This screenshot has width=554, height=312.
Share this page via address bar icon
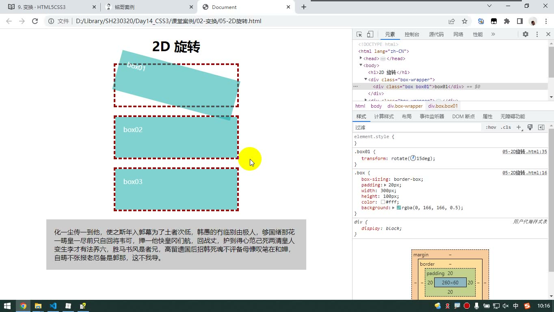tap(452, 21)
